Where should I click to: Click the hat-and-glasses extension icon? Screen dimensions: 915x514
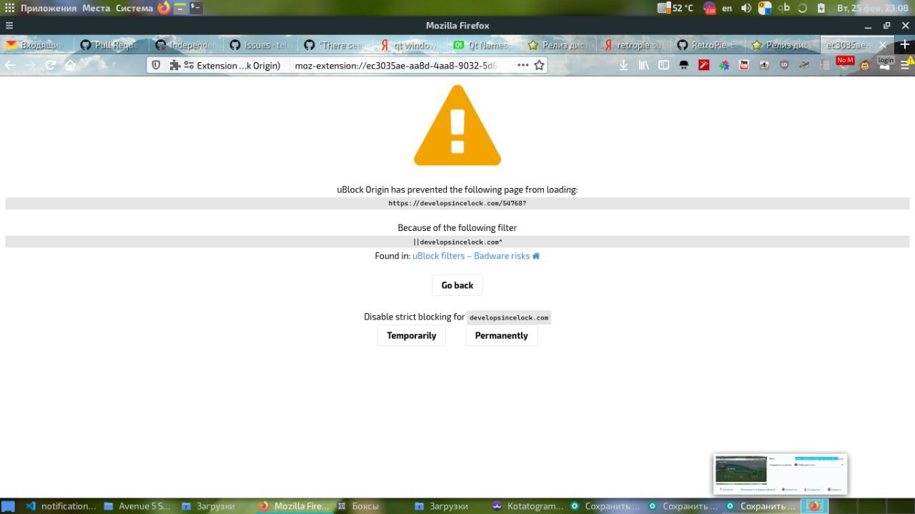[x=684, y=65]
